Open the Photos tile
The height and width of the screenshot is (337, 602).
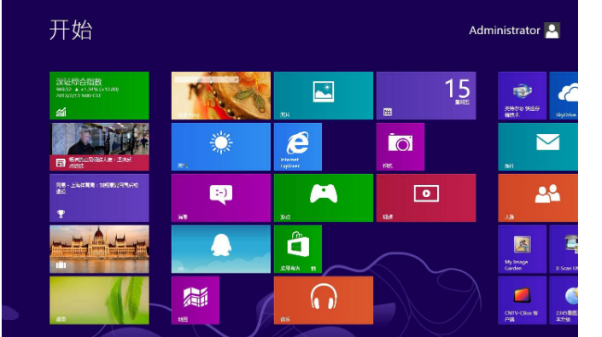coord(324,96)
